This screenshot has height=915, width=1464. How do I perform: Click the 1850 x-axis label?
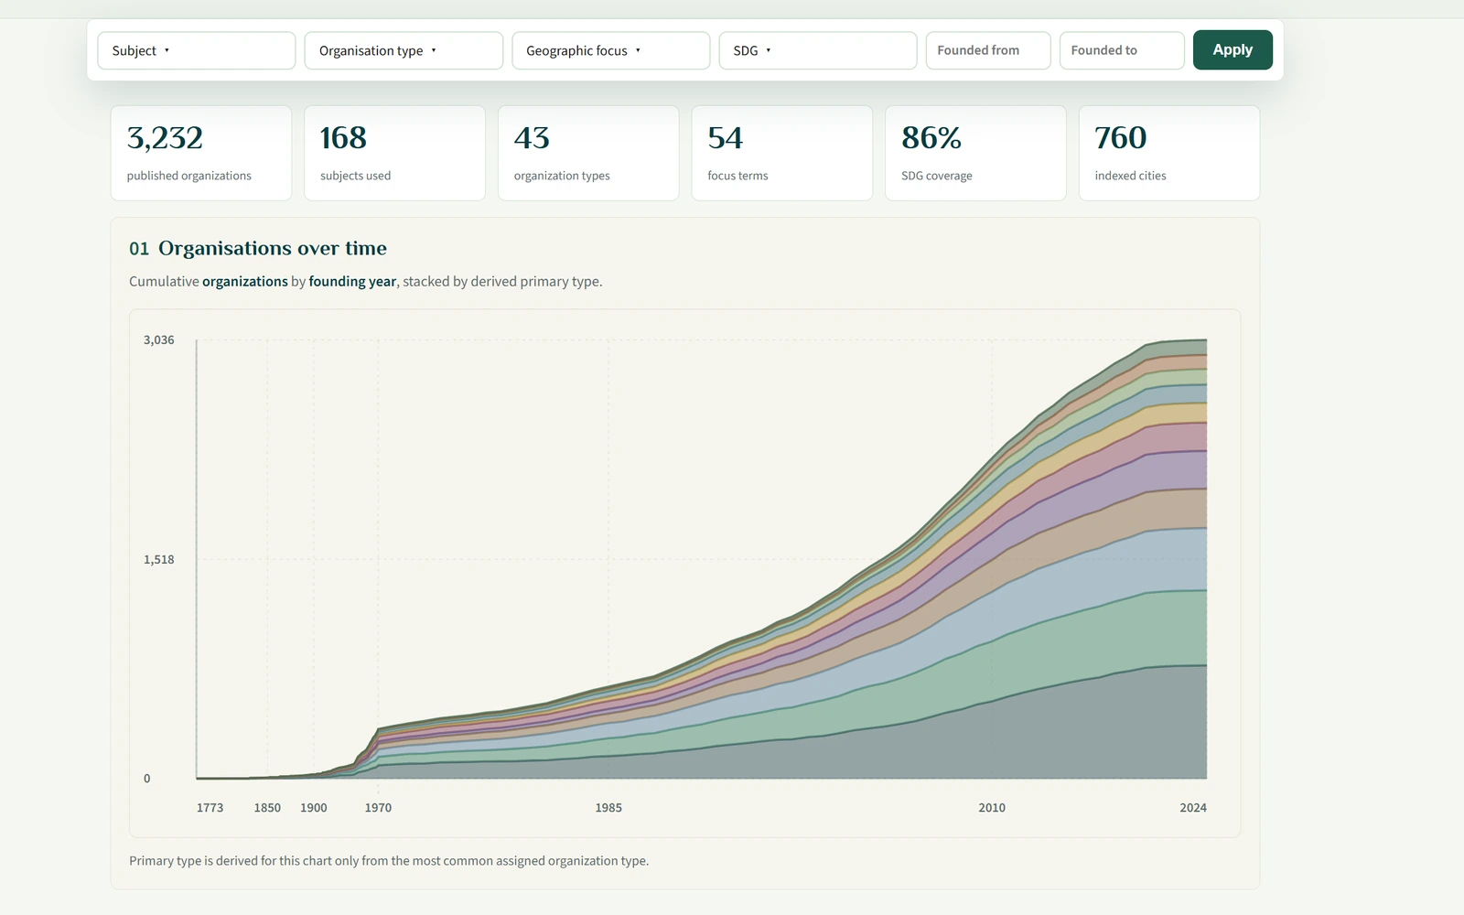coord(267,808)
